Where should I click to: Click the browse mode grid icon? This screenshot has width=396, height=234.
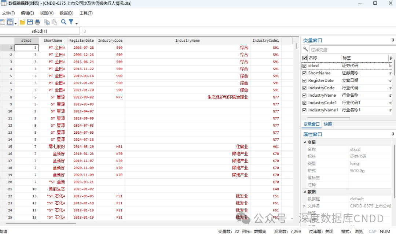coord(10,22)
